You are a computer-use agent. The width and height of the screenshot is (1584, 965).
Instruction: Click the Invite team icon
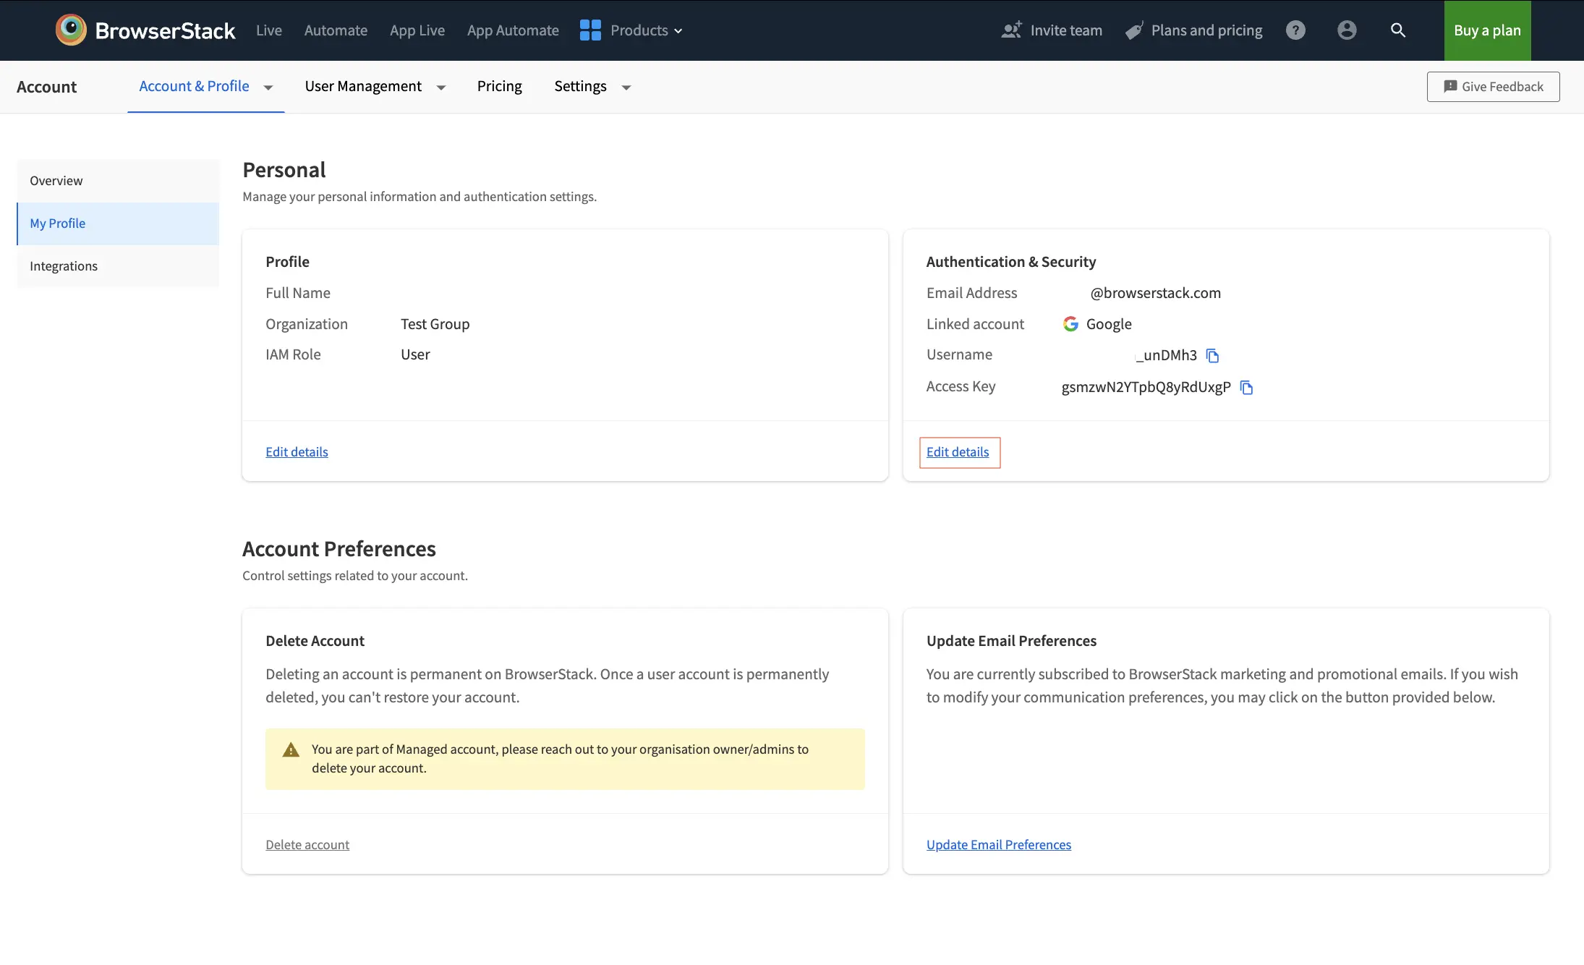click(x=1011, y=30)
